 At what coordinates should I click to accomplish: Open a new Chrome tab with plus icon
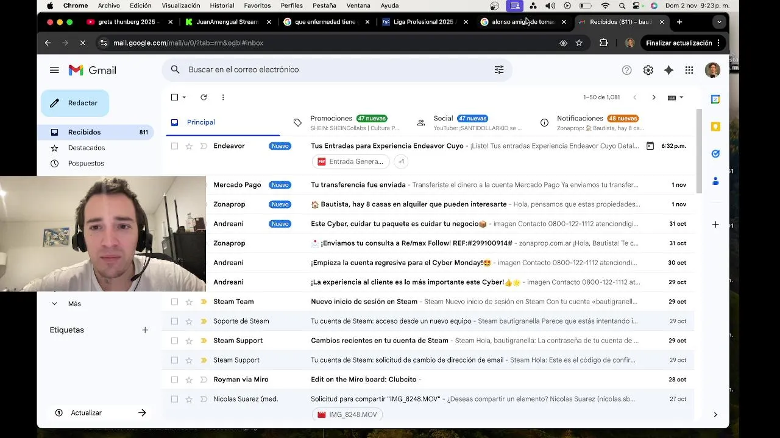pos(679,22)
